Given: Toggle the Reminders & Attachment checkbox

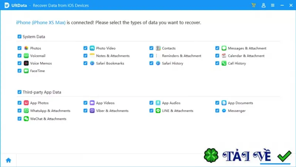Looking at the screenshot, I should tap(151, 56).
